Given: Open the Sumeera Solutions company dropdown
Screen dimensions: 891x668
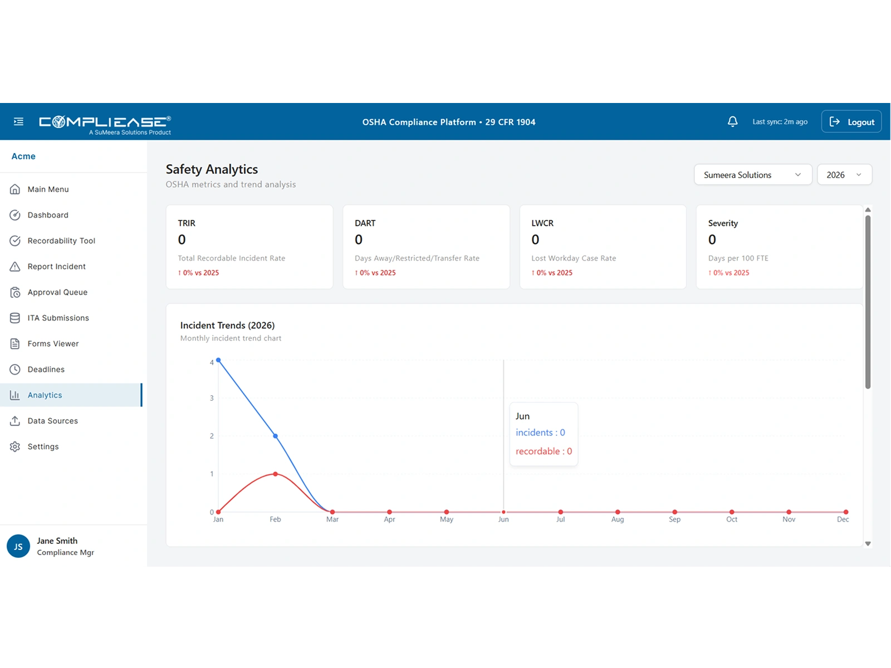Looking at the screenshot, I should (753, 174).
